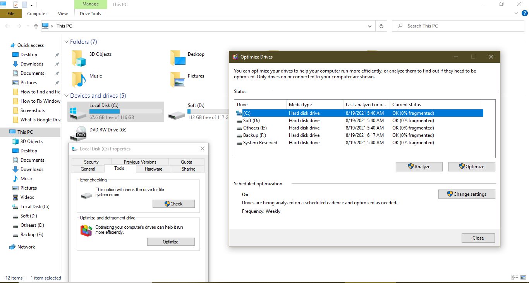Select the Soft (D:) row in drive list
The image size is (529, 283).
(x=359, y=121)
